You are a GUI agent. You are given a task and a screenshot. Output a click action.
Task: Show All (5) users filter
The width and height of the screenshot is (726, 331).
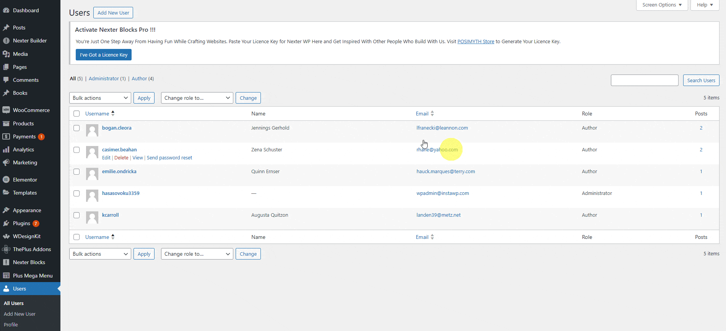[x=76, y=79]
